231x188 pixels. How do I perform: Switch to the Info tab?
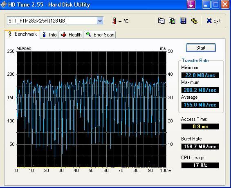click(x=49, y=35)
